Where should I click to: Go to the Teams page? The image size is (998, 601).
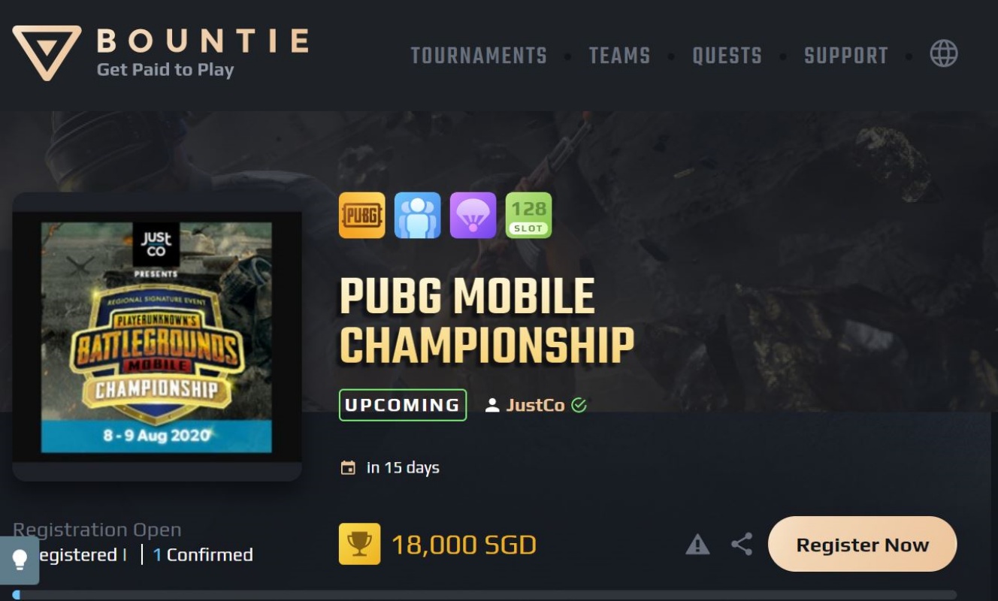tap(619, 56)
